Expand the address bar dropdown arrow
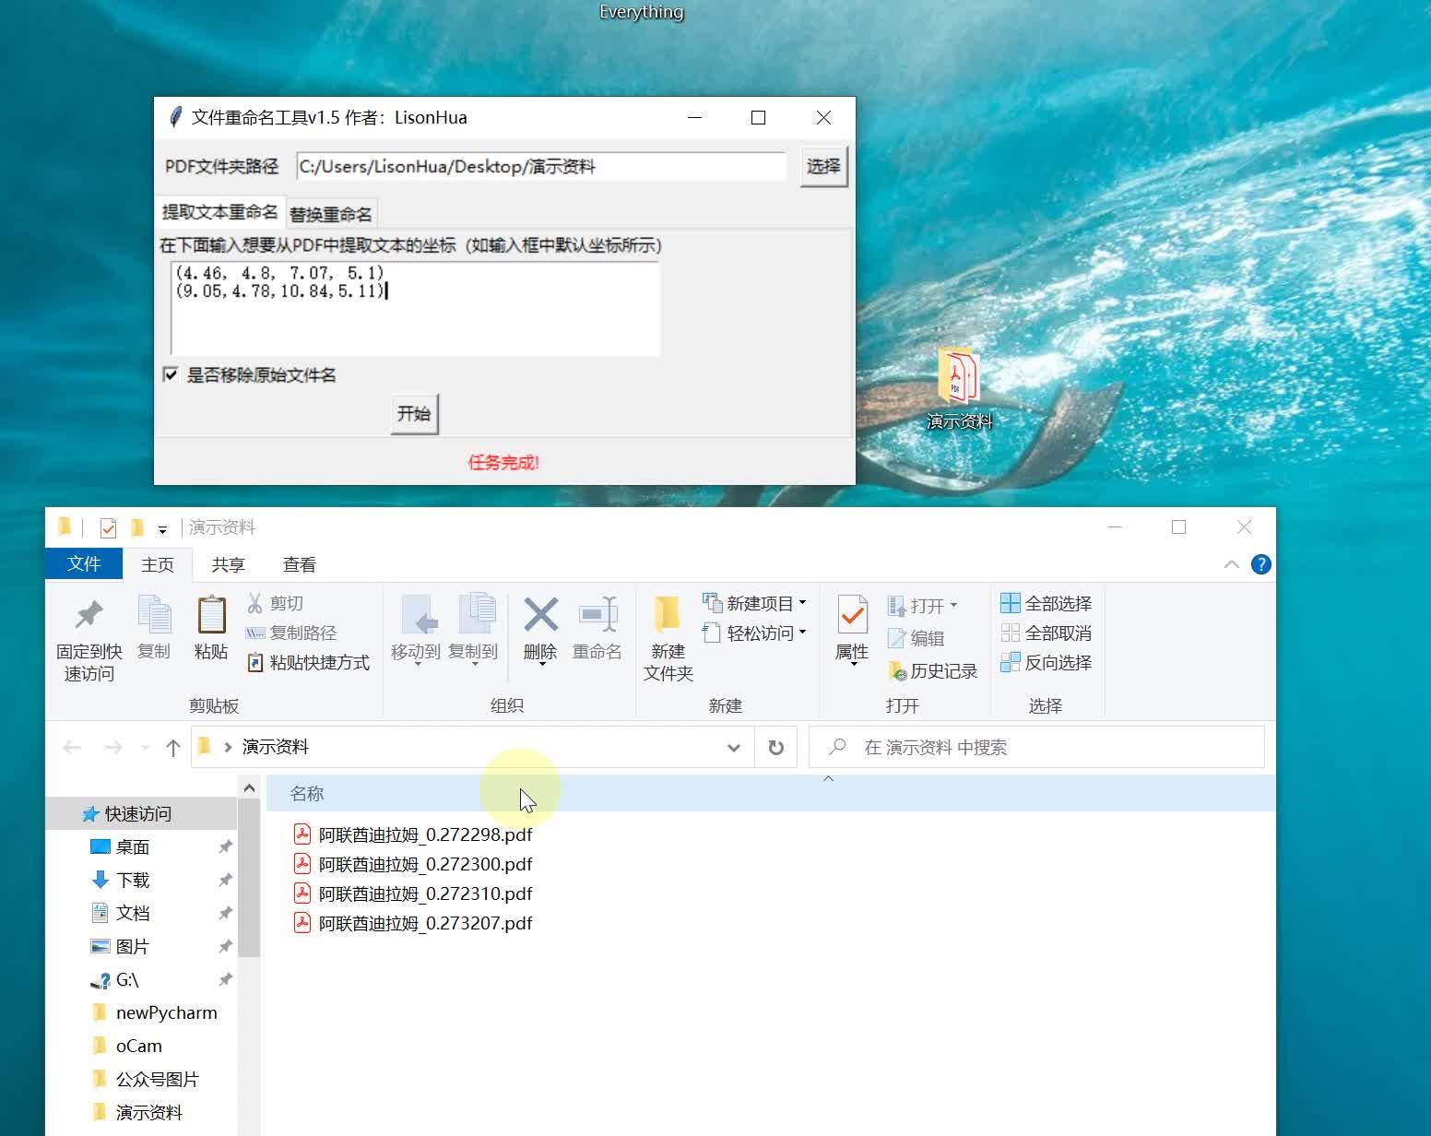Screen dimensions: 1431x1136 click(733, 747)
